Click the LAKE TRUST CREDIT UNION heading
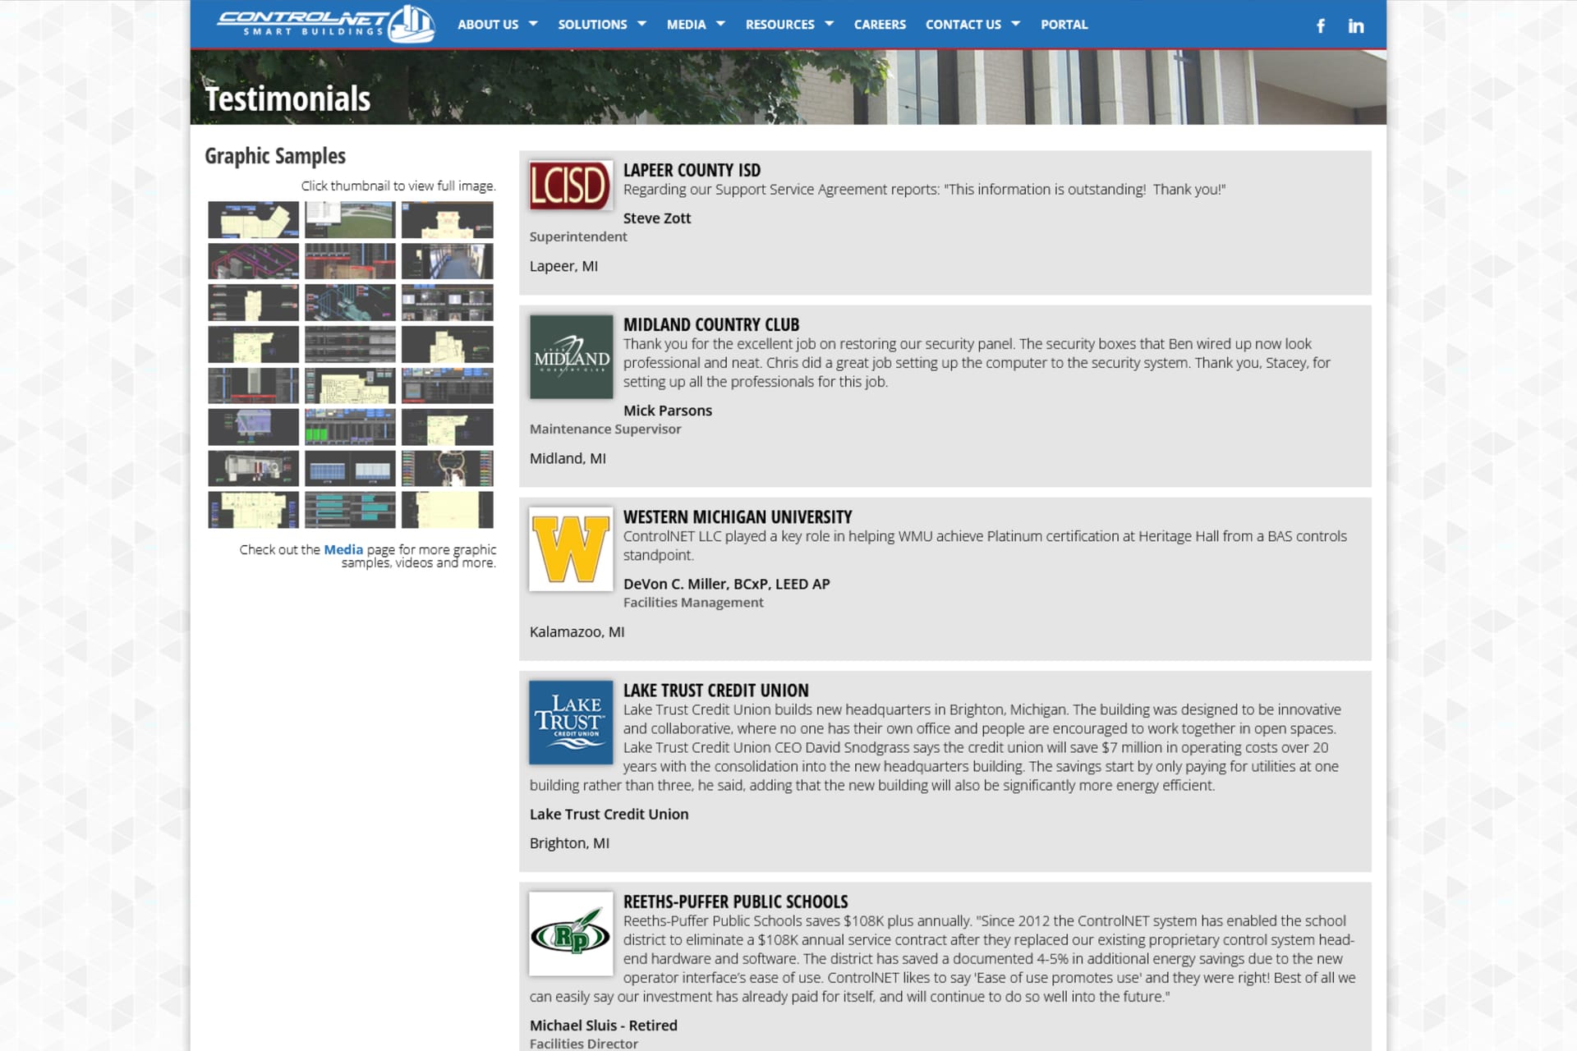The height and width of the screenshot is (1051, 1577). [715, 690]
